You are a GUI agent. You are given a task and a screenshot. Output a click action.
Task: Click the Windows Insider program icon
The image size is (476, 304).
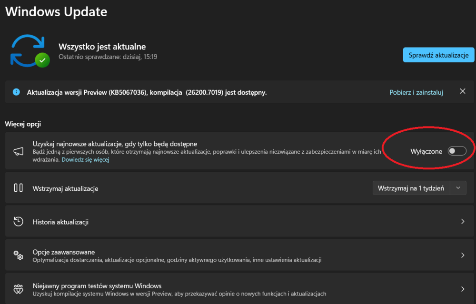[x=18, y=288]
